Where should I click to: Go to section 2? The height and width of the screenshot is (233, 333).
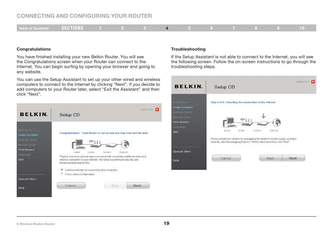[123, 28]
